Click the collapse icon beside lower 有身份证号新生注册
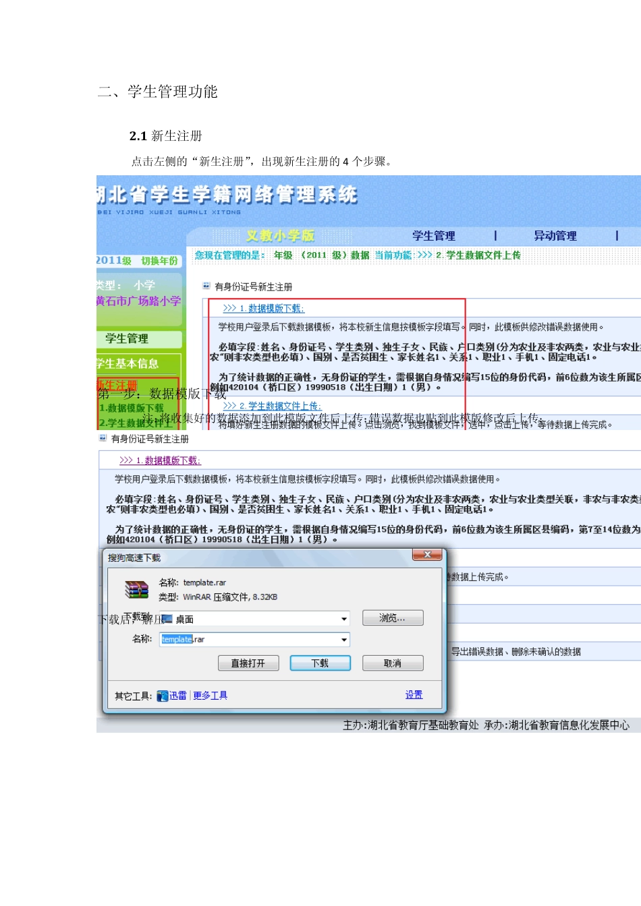The width and height of the screenshot is (641, 906). (x=103, y=438)
